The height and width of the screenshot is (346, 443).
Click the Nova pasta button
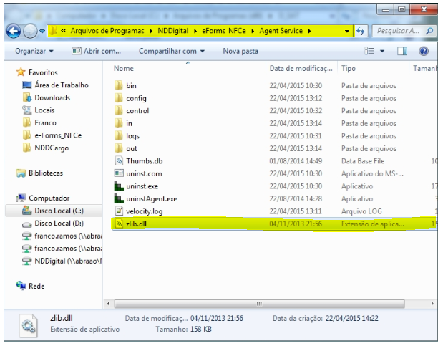pyautogui.click(x=240, y=52)
